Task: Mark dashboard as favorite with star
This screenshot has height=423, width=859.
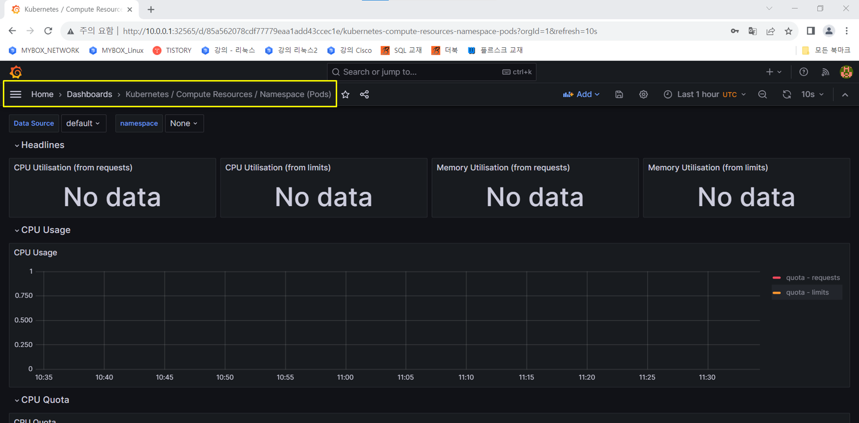Action: pyautogui.click(x=345, y=94)
